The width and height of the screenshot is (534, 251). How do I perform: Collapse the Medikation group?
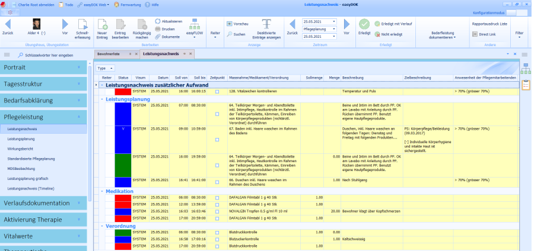pos(101,192)
